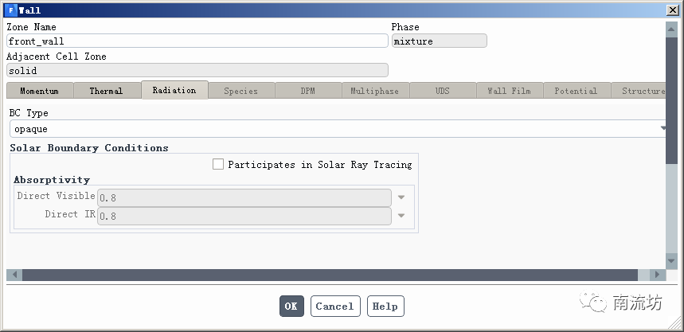Expand Direct IR absorptivity dropdown arrow
The width and height of the screenshot is (684, 332).
coord(401,216)
